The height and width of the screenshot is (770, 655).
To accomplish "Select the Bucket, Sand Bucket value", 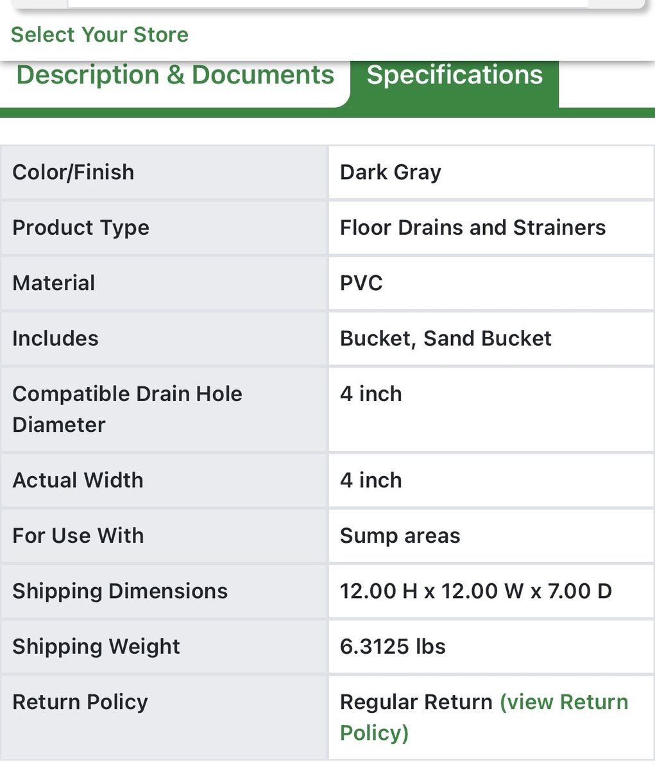I will click(x=445, y=339).
